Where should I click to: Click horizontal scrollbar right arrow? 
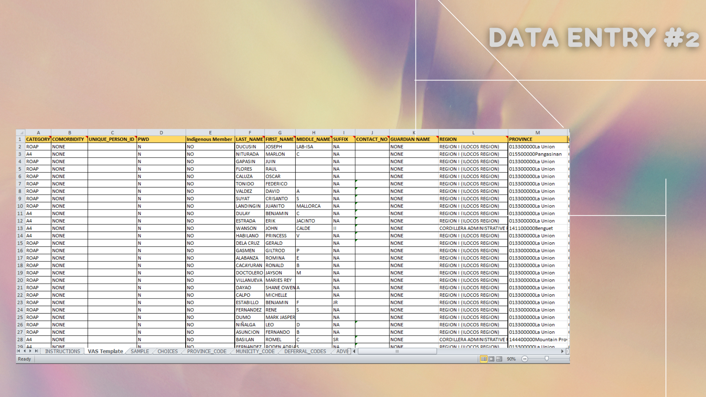click(562, 351)
